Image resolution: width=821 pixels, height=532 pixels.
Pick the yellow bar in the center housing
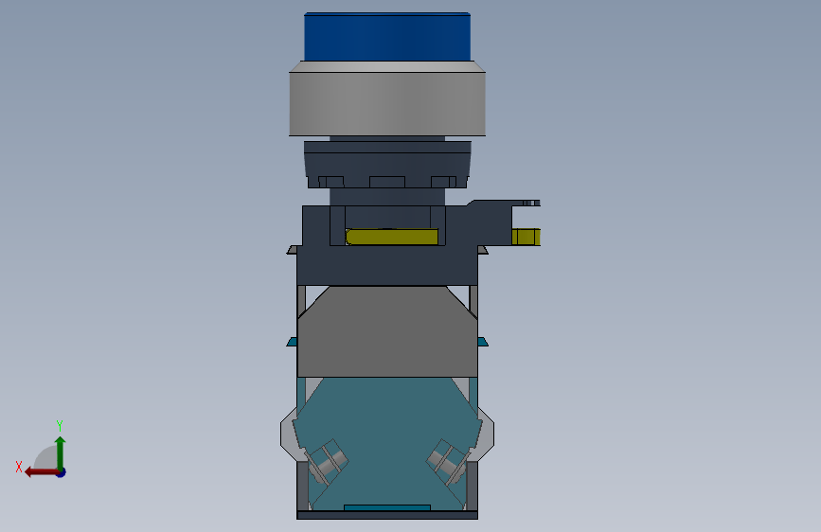[392, 237]
